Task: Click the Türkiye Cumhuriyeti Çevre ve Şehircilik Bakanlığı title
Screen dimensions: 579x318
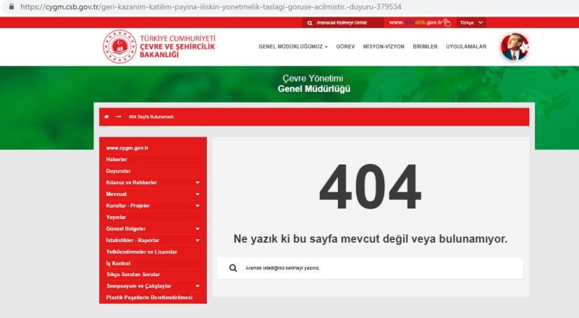Action: pyautogui.click(x=177, y=47)
